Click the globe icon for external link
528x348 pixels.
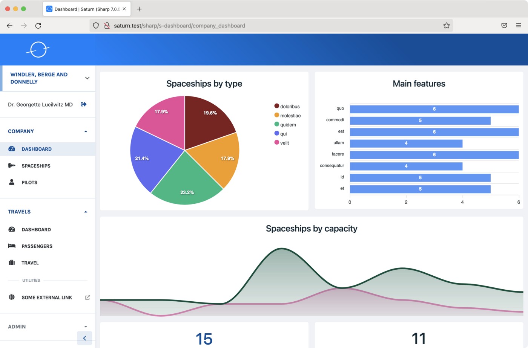[12, 297]
